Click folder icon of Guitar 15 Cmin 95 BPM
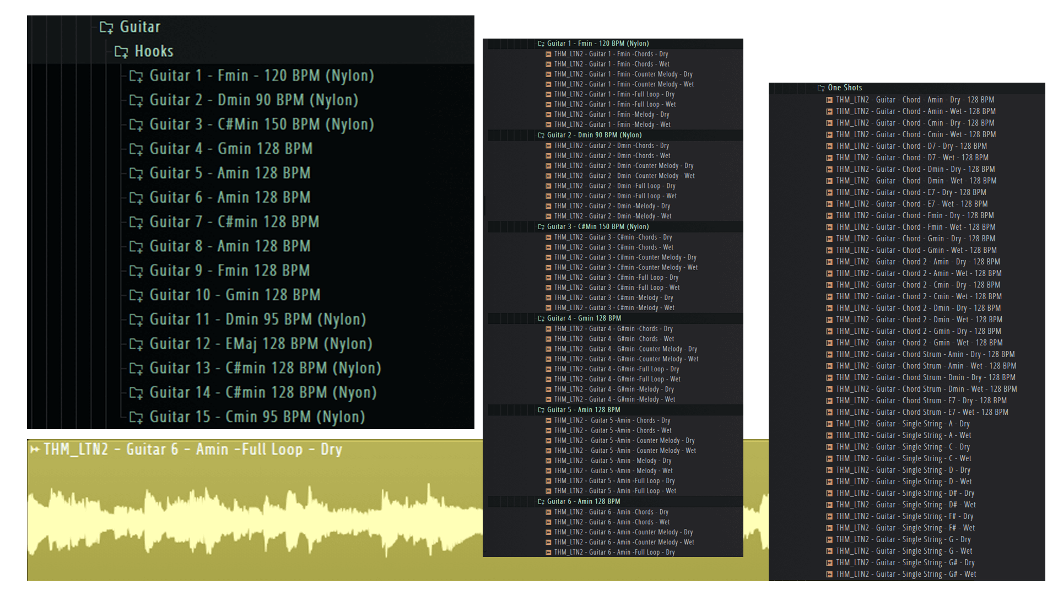 (136, 417)
